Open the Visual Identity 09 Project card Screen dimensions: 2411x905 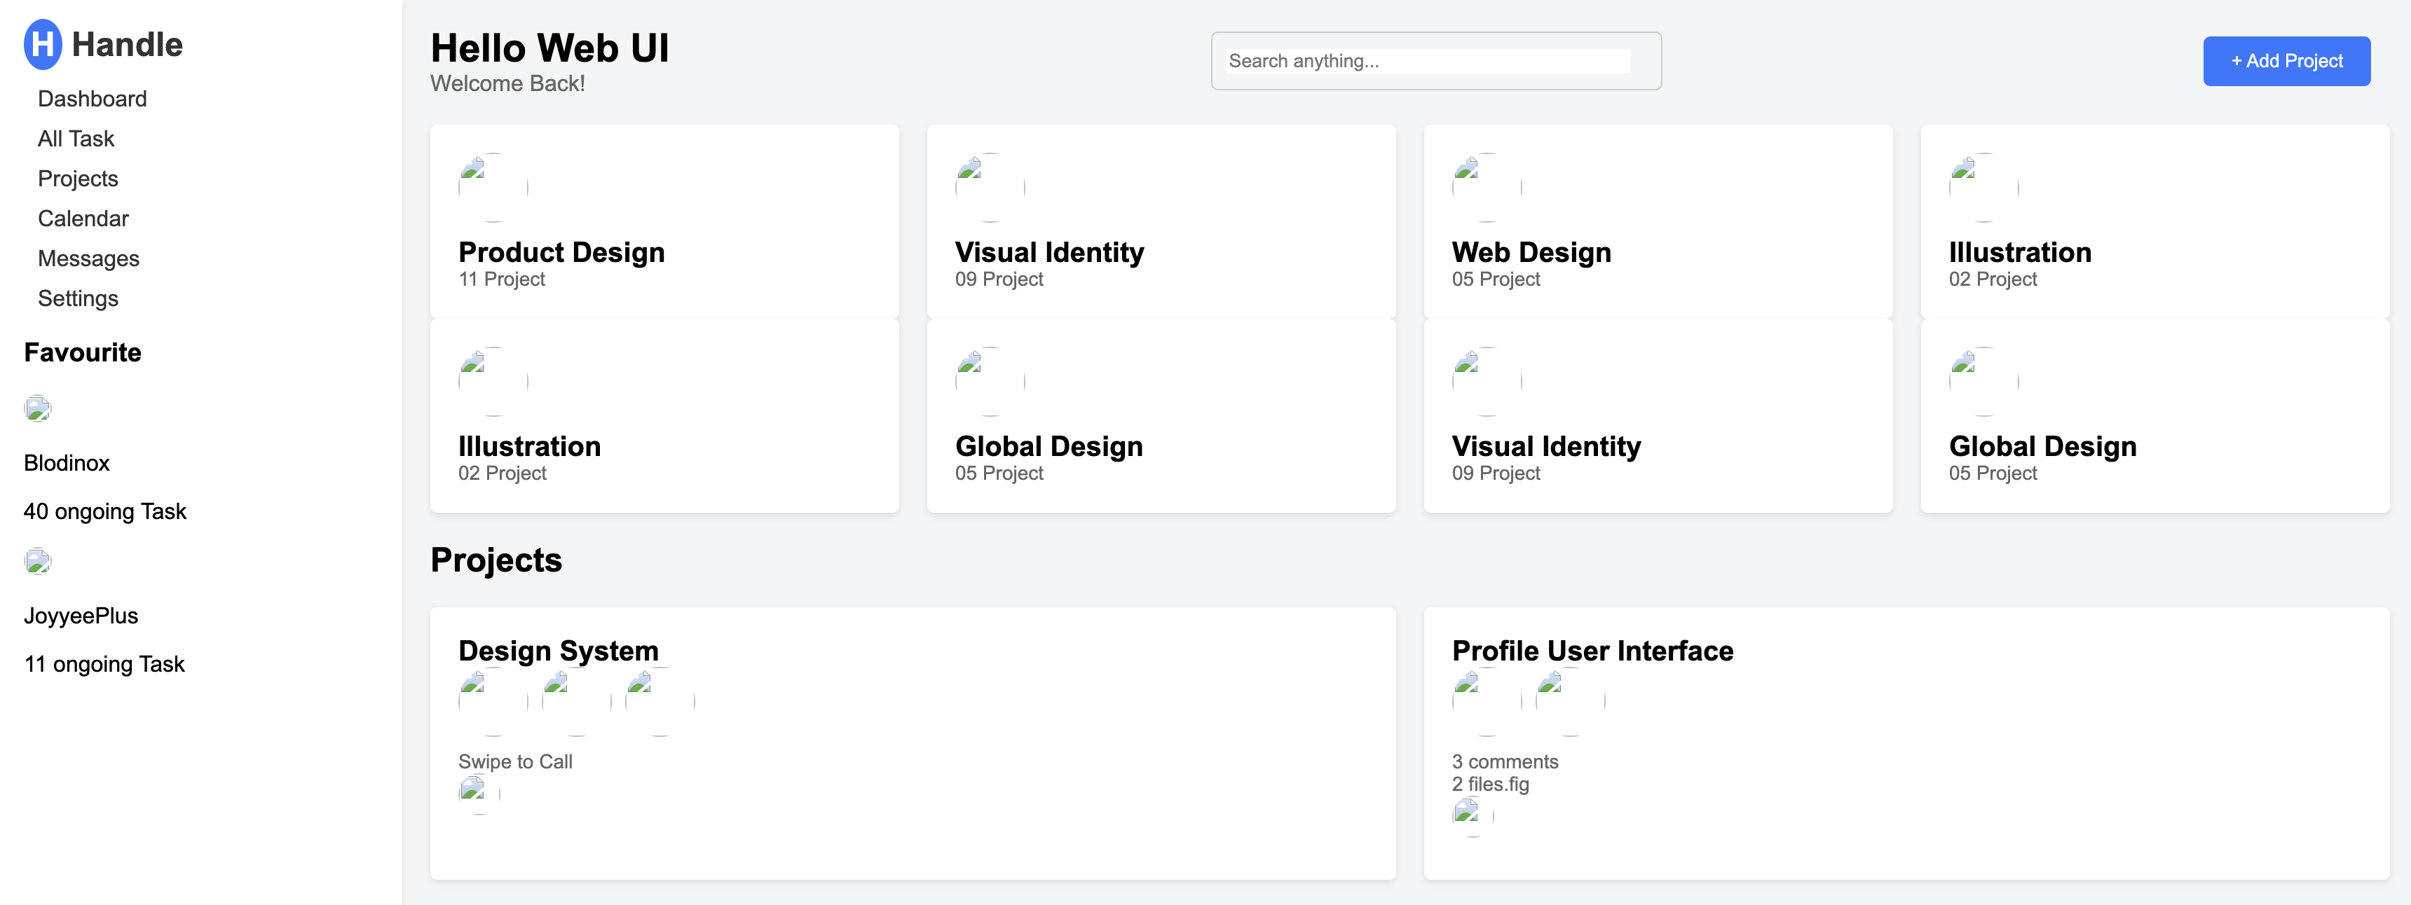[x=1161, y=223]
